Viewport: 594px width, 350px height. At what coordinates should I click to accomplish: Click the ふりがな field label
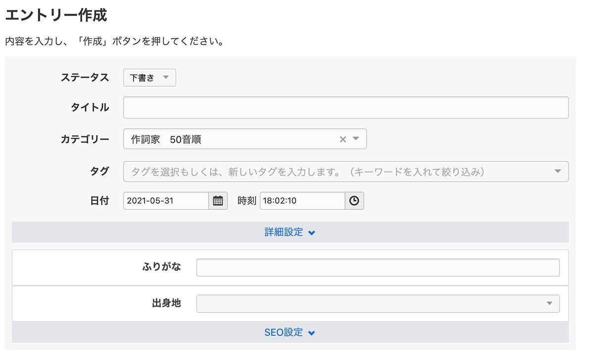pos(161,267)
